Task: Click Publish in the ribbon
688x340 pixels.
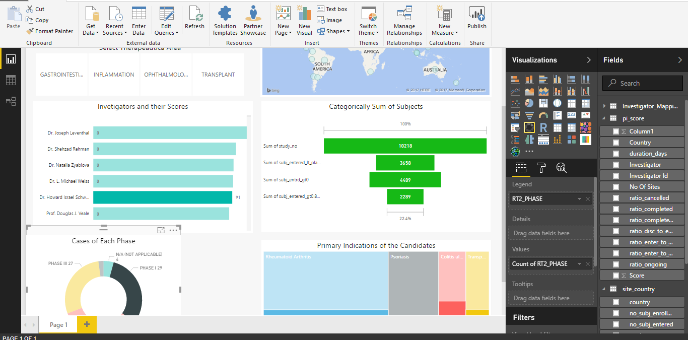Action: click(476, 18)
